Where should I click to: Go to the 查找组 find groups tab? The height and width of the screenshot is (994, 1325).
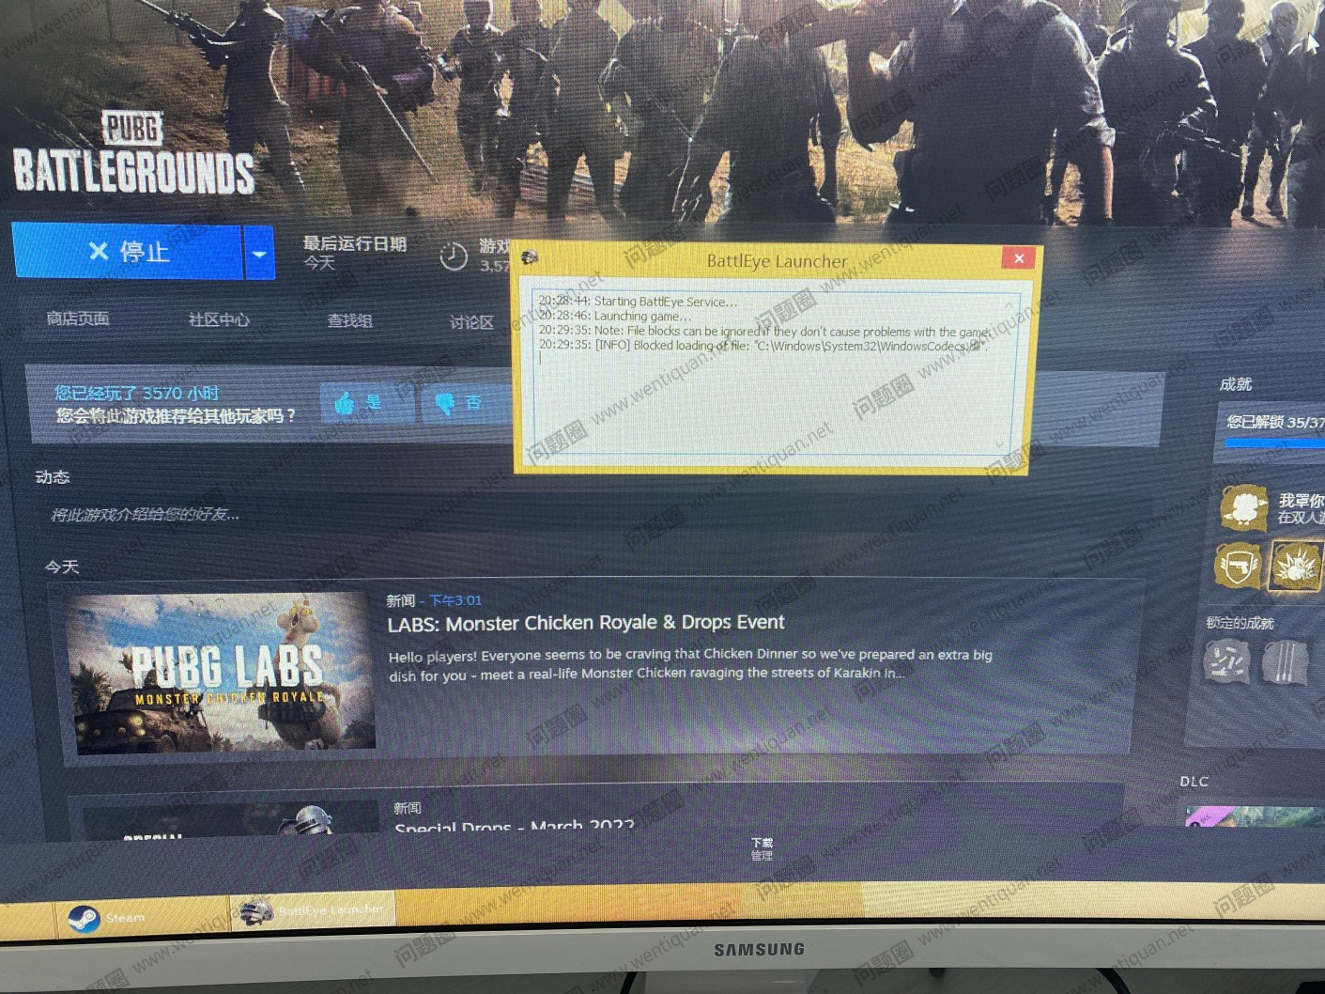(349, 321)
